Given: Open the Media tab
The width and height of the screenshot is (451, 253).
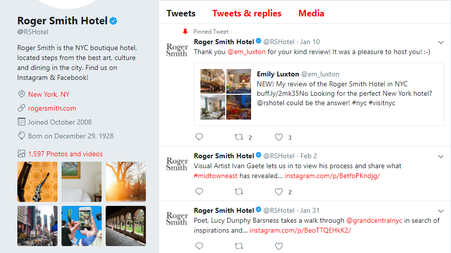Looking at the screenshot, I should click(x=311, y=13).
